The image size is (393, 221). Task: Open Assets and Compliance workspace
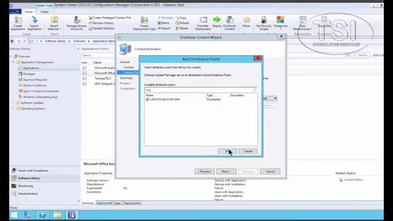tap(45, 171)
